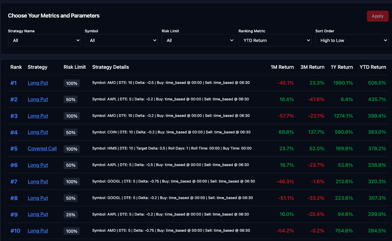The width and height of the screenshot is (392, 241).
Task: Click the Apply button
Action: coord(377,16)
